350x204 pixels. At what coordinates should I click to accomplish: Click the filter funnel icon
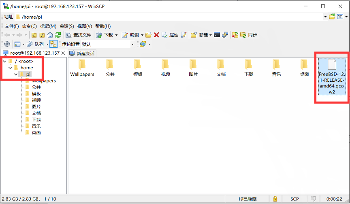pos(340,17)
